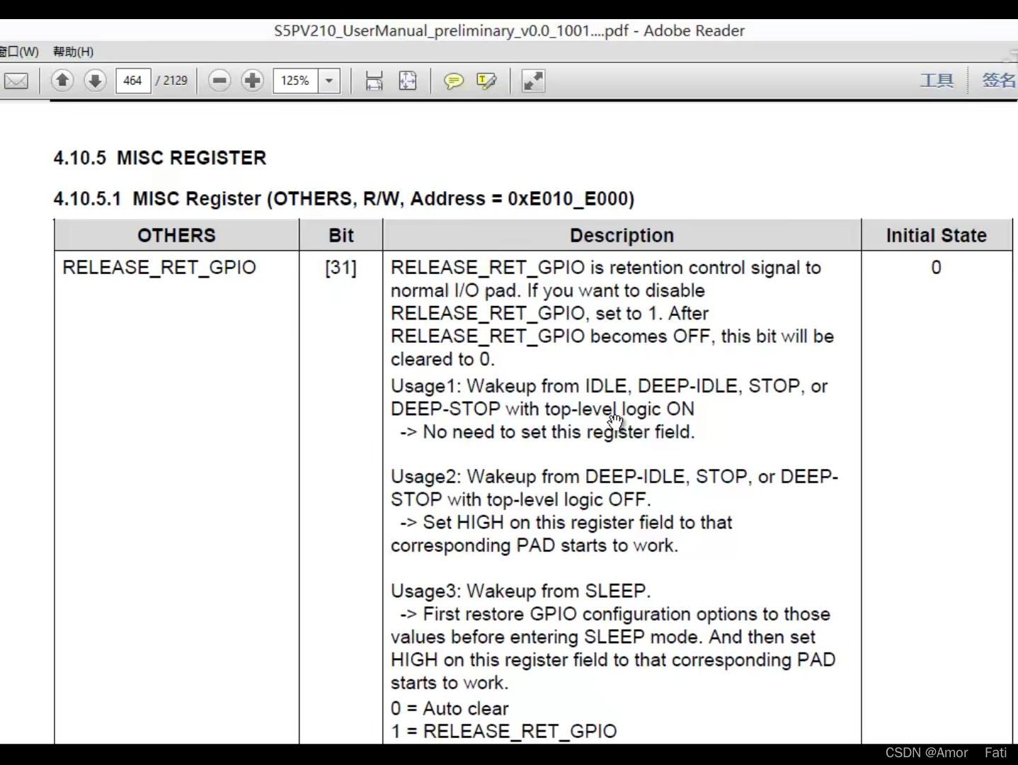Click the fit one full page icon

point(408,81)
